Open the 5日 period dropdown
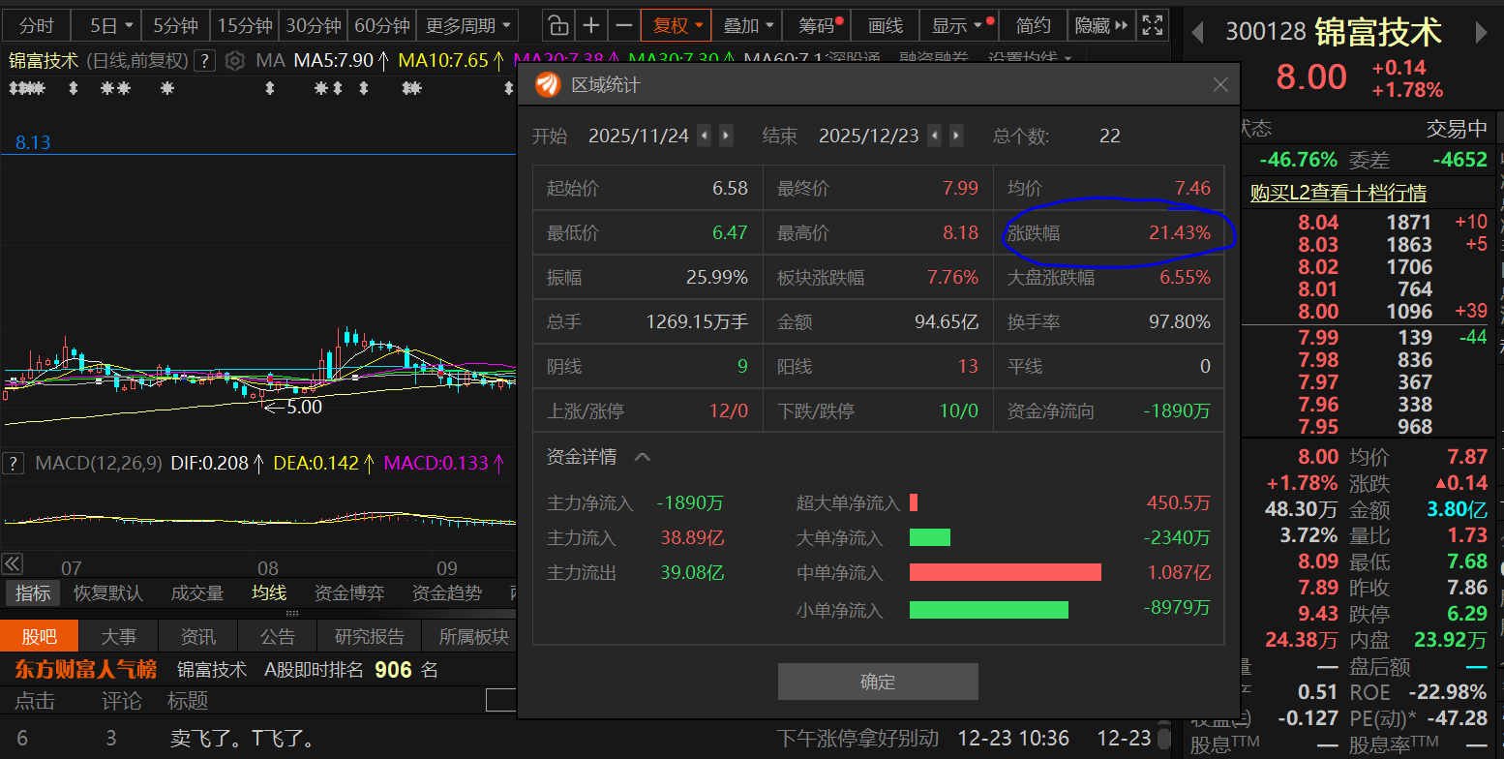 click(x=111, y=25)
